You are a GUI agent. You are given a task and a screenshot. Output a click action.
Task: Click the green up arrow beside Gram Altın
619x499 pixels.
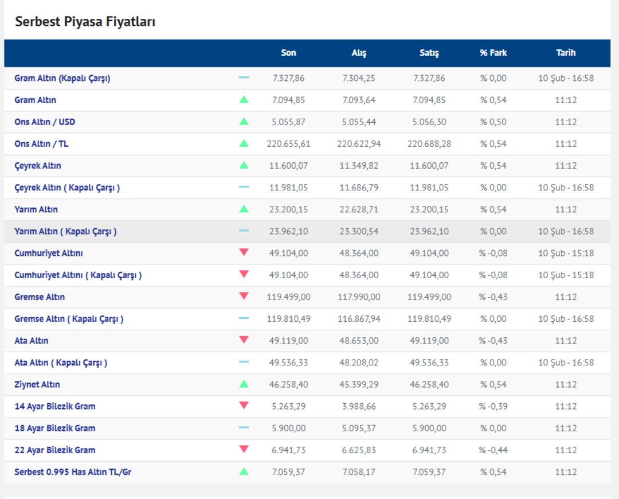[x=244, y=100]
